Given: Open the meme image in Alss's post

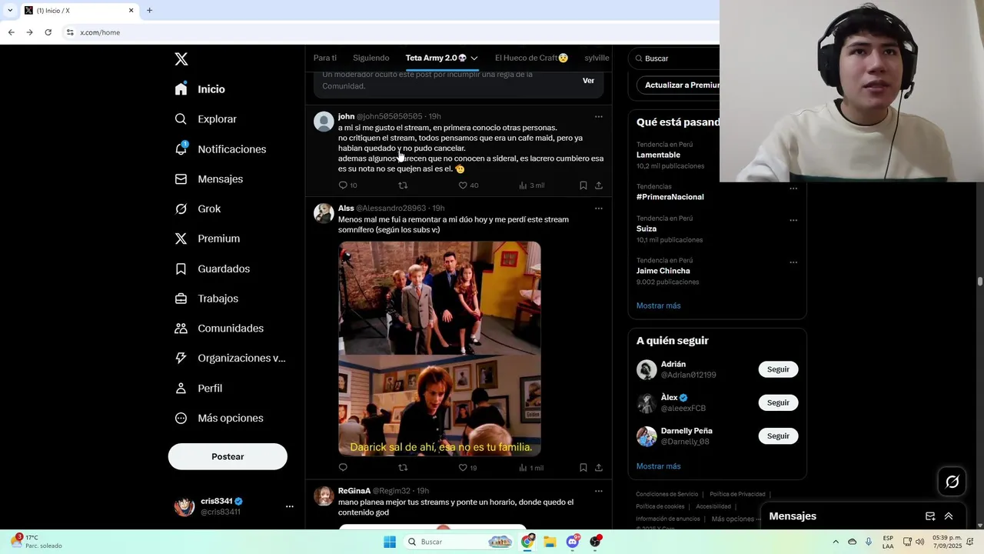Looking at the screenshot, I should (x=440, y=349).
